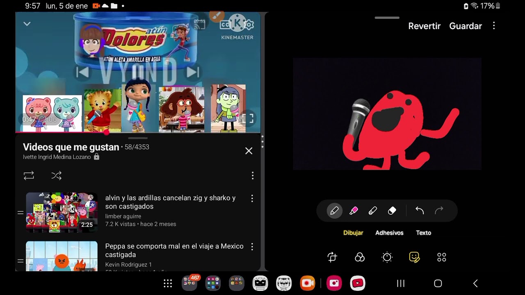The height and width of the screenshot is (295, 525).
Task: Open options for alvin y las ardillas video
Action: click(252, 198)
